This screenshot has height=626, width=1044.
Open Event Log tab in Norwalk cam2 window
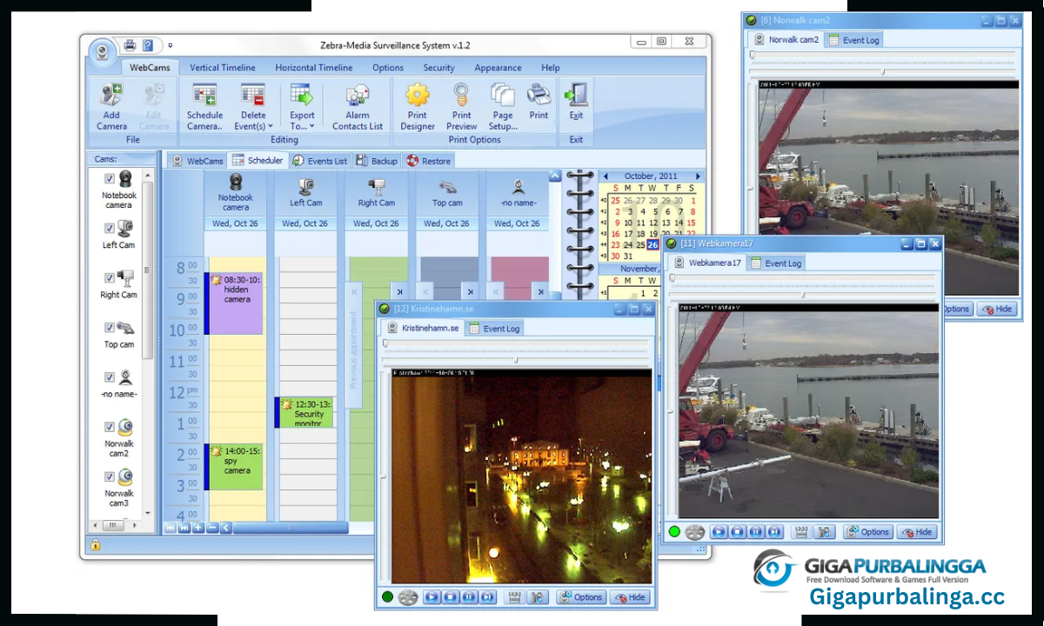[853, 40]
